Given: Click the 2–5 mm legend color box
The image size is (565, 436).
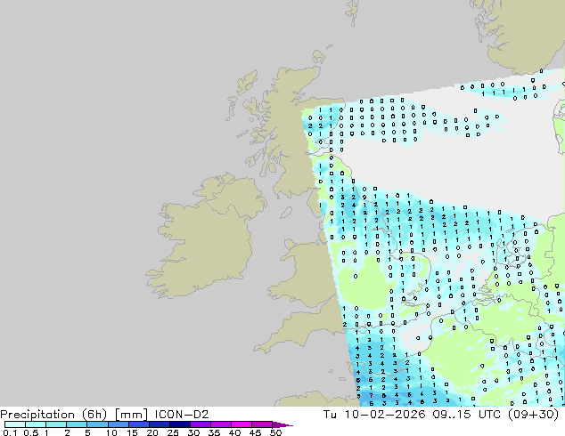Looking at the screenshot, I should 77,424.
